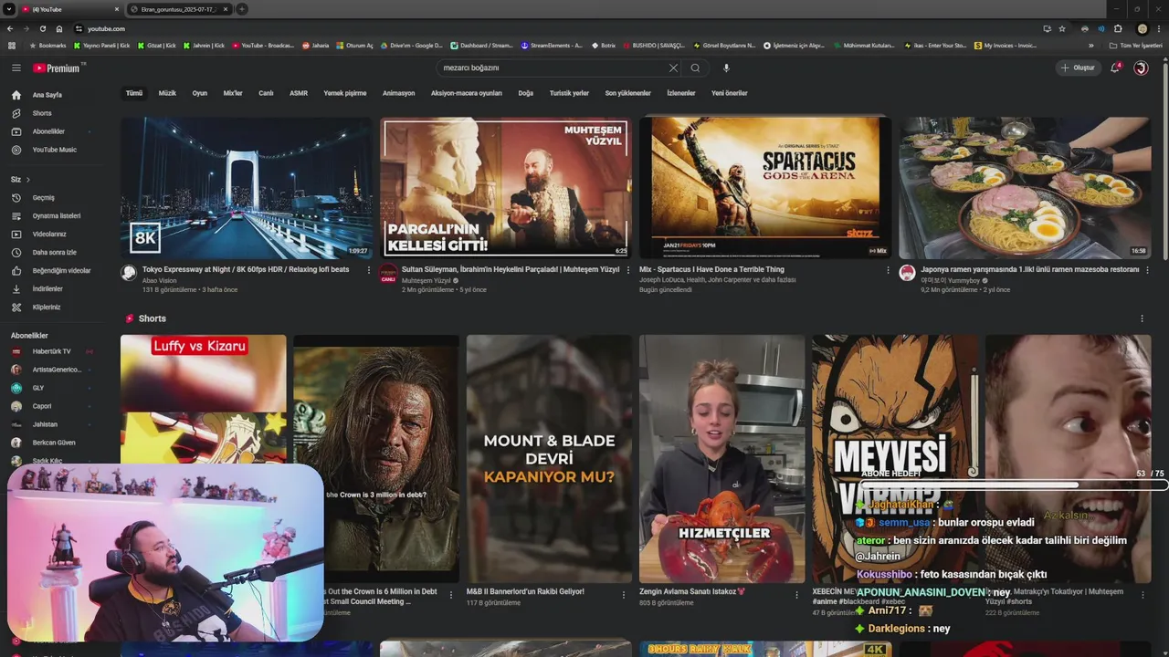The image size is (1169, 657).
Task: Select the Mix'ler filter chip
Action: (233, 93)
